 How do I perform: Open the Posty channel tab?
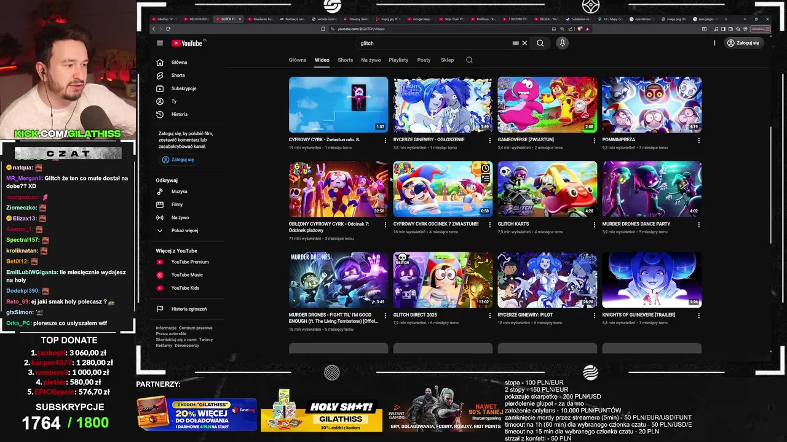click(424, 60)
